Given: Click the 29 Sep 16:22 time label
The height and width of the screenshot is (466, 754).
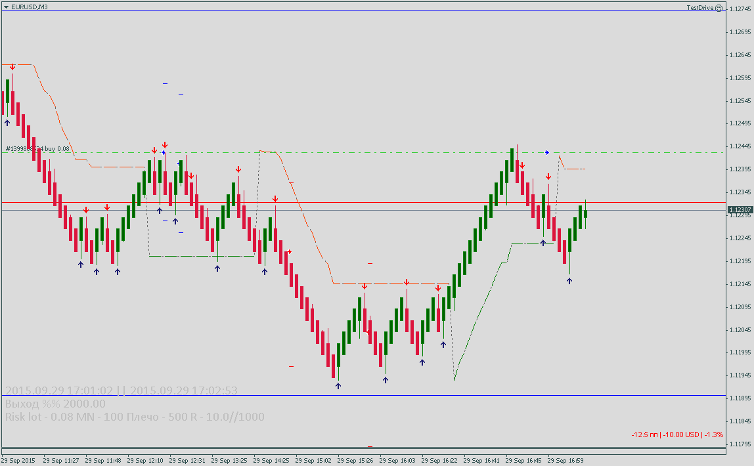Looking at the screenshot, I should click(x=439, y=461).
